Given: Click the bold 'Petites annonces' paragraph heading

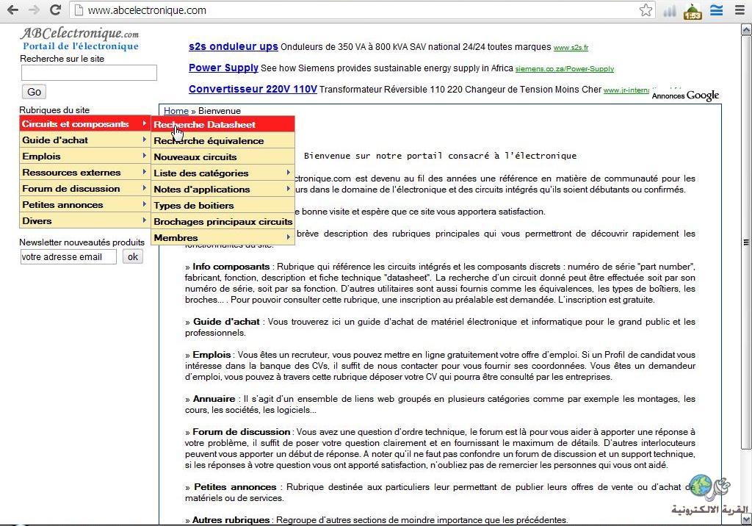Looking at the screenshot, I should pyautogui.click(x=236, y=487).
